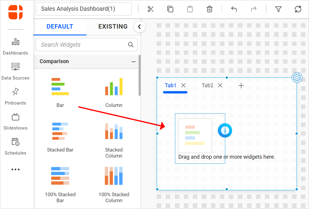Collapse the Comparison widget category

(x=133, y=61)
